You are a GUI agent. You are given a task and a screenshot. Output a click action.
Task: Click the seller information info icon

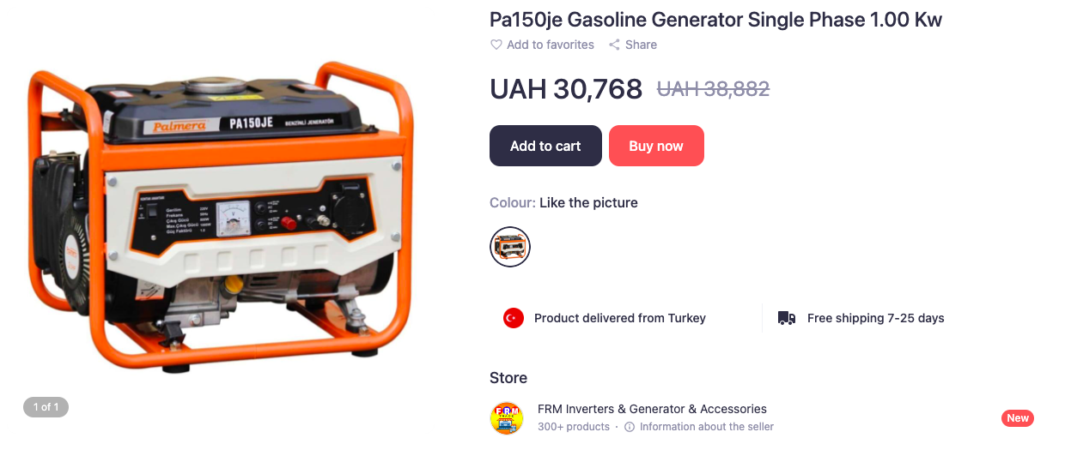click(x=630, y=427)
